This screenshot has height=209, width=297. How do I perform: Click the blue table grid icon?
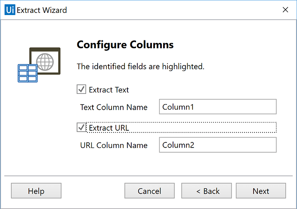tap(28, 73)
